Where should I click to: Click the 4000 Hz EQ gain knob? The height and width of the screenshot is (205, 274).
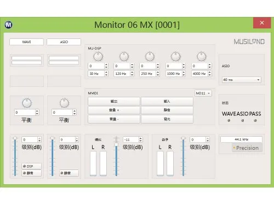pos(202,57)
